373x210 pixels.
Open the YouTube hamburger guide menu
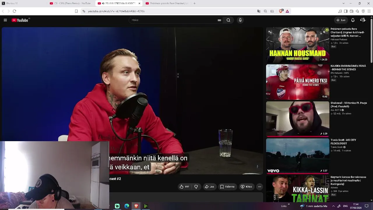pos(5,20)
